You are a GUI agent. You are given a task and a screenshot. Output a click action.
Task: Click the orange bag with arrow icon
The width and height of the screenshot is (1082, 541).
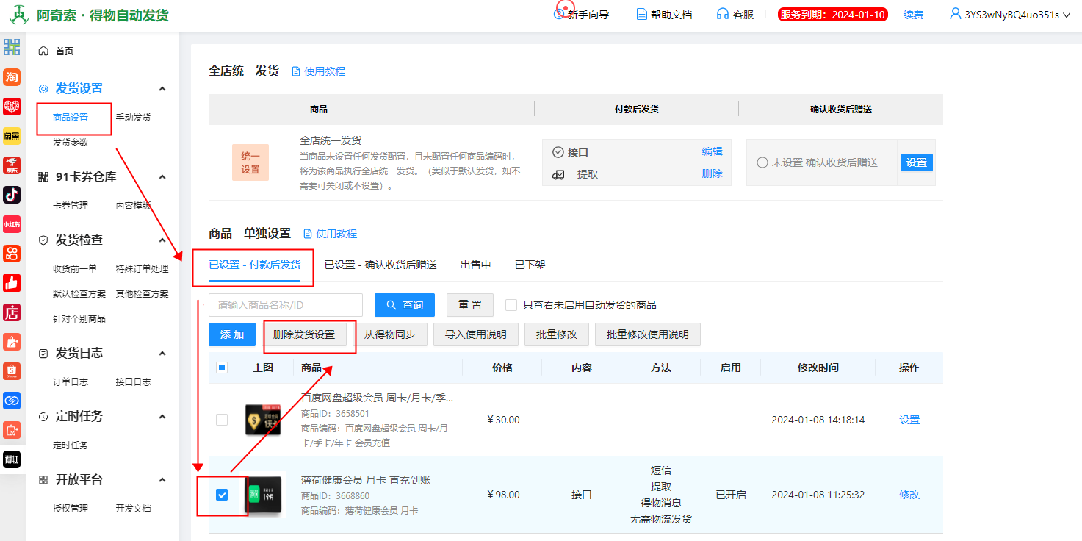click(12, 341)
